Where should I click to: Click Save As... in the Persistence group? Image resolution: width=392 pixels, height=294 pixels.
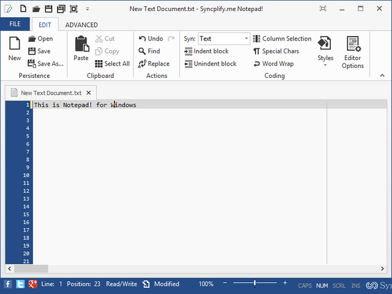coord(45,64)
